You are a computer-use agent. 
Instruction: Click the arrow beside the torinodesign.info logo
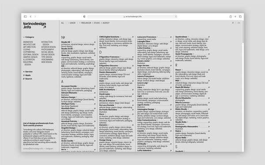tap(45, 27)
